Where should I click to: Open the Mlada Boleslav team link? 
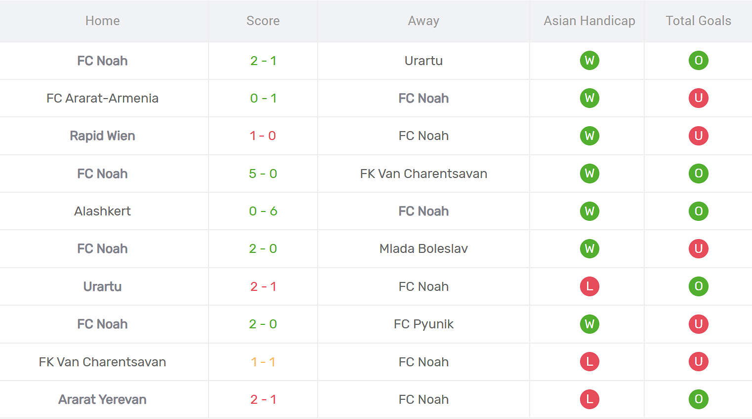pyautogui.click(x=423, y=248)
